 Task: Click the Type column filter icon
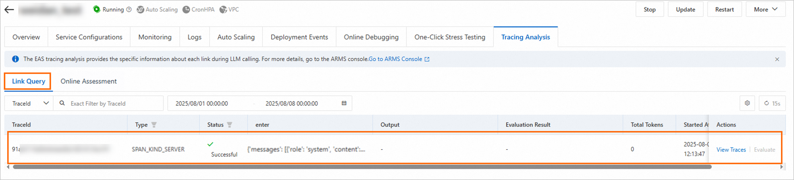coord(154,125)
